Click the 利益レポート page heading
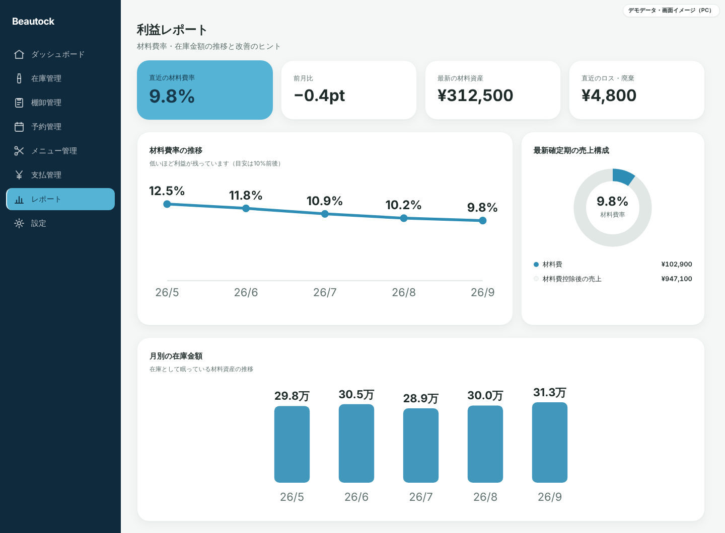 [172, 30]
